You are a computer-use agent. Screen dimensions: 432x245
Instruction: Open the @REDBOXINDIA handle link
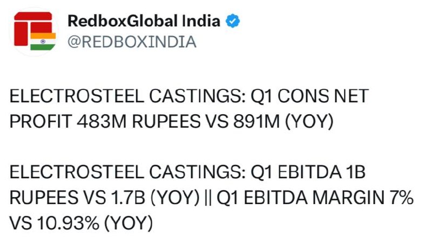tap(132, 42)
